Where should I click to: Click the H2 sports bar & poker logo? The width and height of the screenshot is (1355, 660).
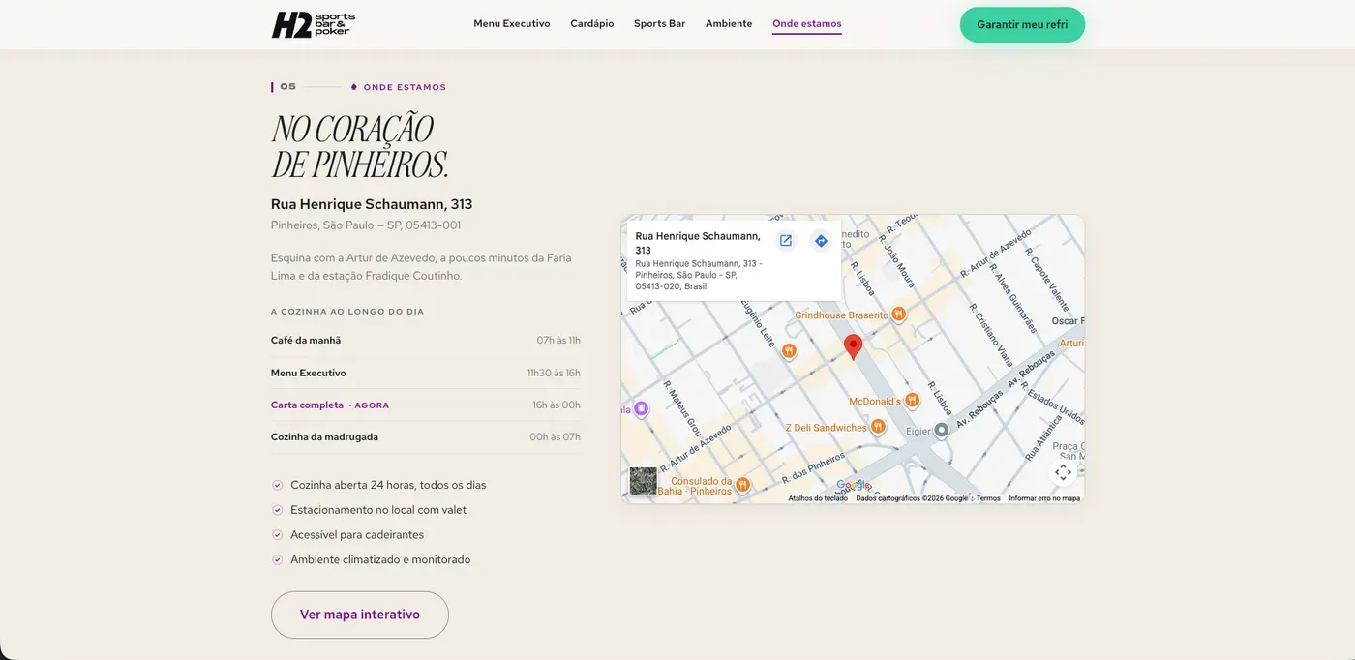point(314,24)
